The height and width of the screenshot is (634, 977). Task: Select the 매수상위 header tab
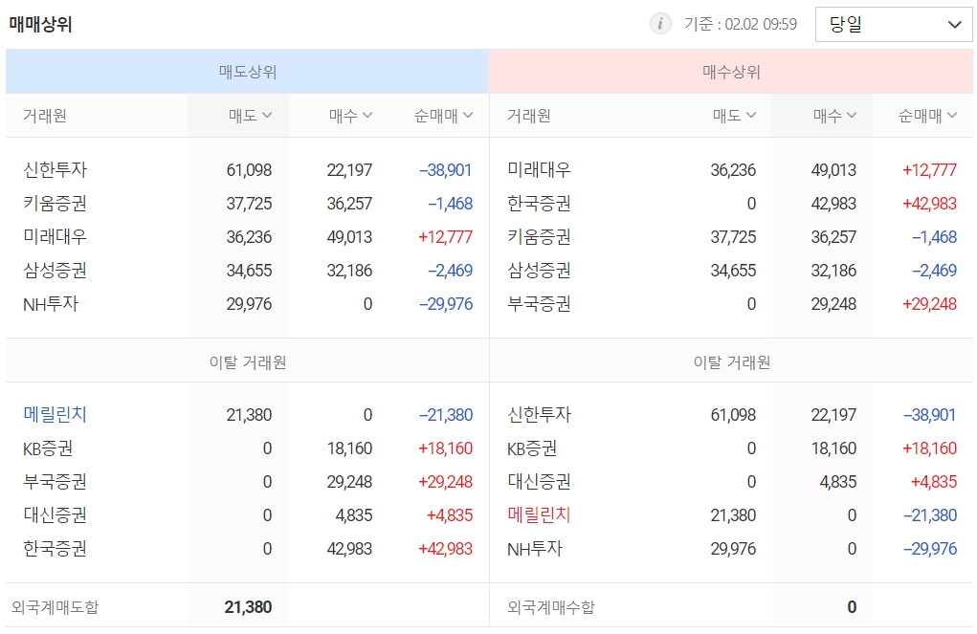[731, 72]
